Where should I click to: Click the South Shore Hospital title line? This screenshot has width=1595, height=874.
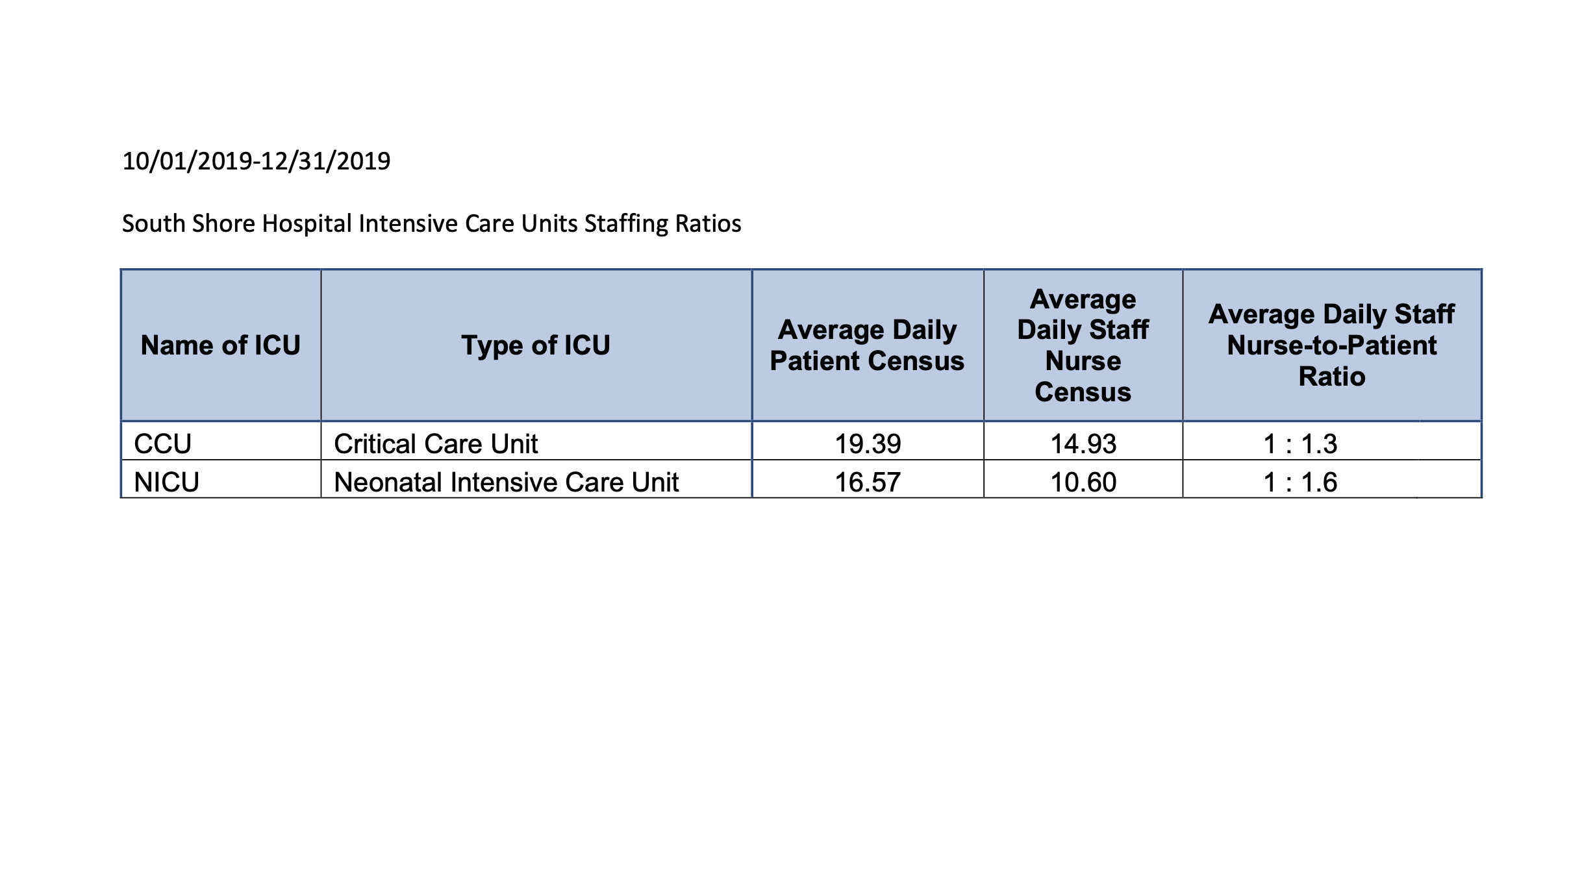point(431,223)
